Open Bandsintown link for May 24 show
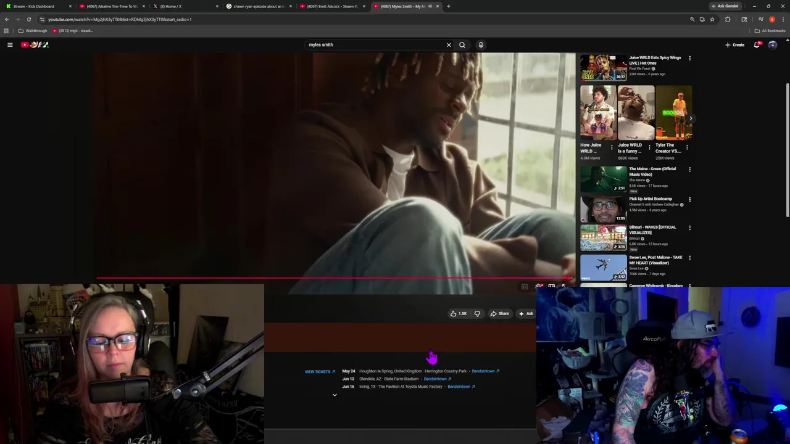790x444 pixels. pos(486,371)
